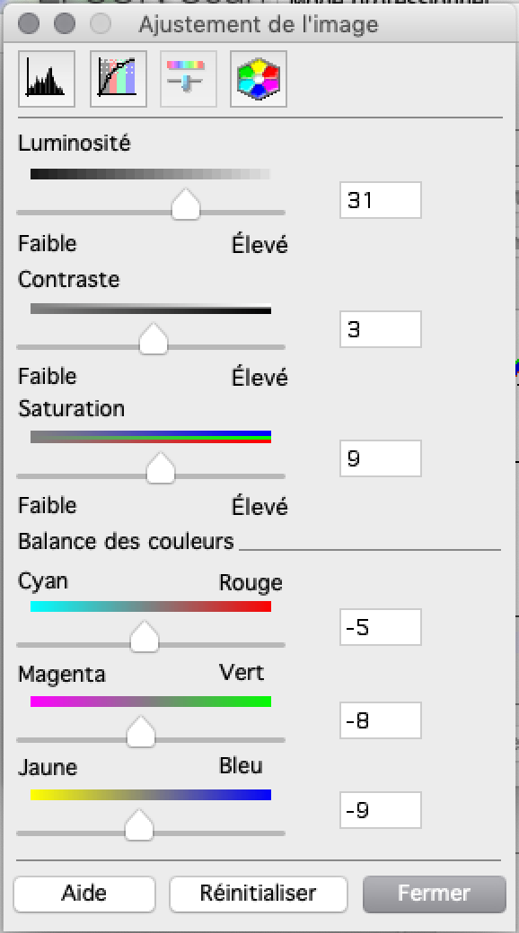The image size is (519, 933).
Task: Focus the Jaune–Bleu value field showing -9
Action: (380, 810)
